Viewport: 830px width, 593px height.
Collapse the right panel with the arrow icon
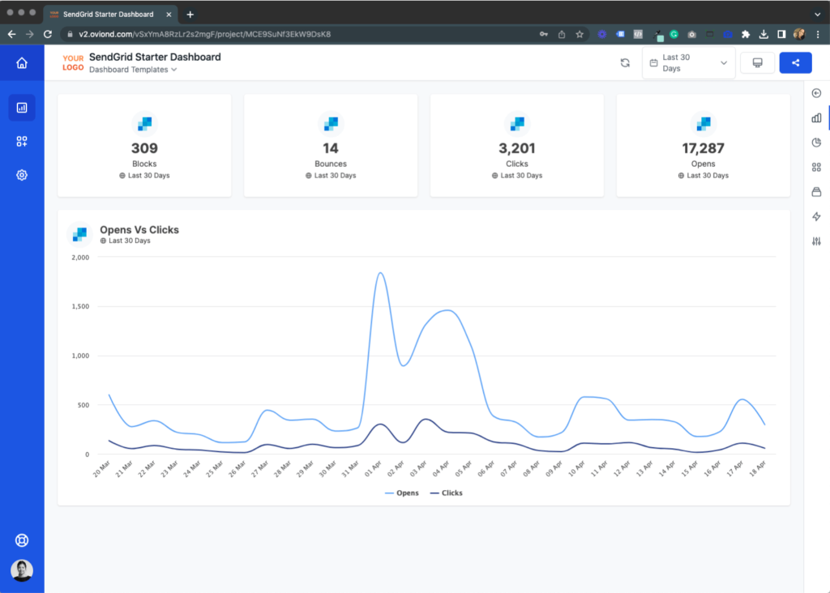tap(817, 93)
